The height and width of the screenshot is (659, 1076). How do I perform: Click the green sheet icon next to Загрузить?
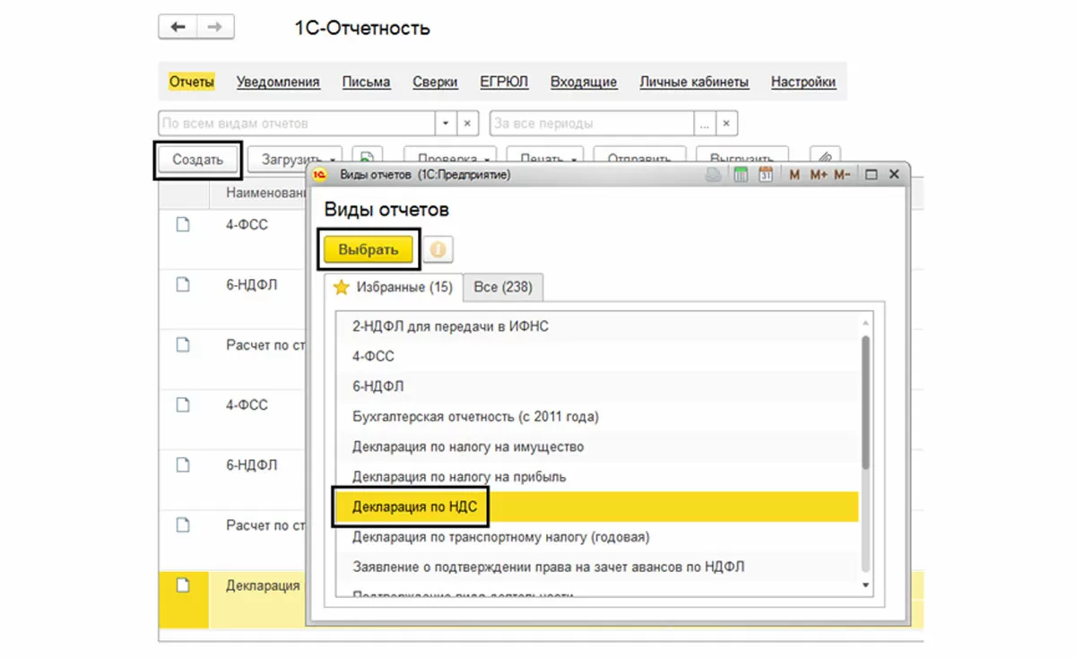pyautogui.click(x=367, y=158)
